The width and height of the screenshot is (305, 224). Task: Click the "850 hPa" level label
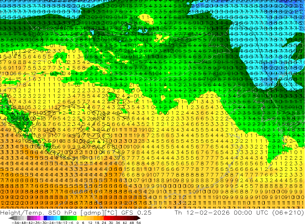pyautogui.click(x=62, y=213)
